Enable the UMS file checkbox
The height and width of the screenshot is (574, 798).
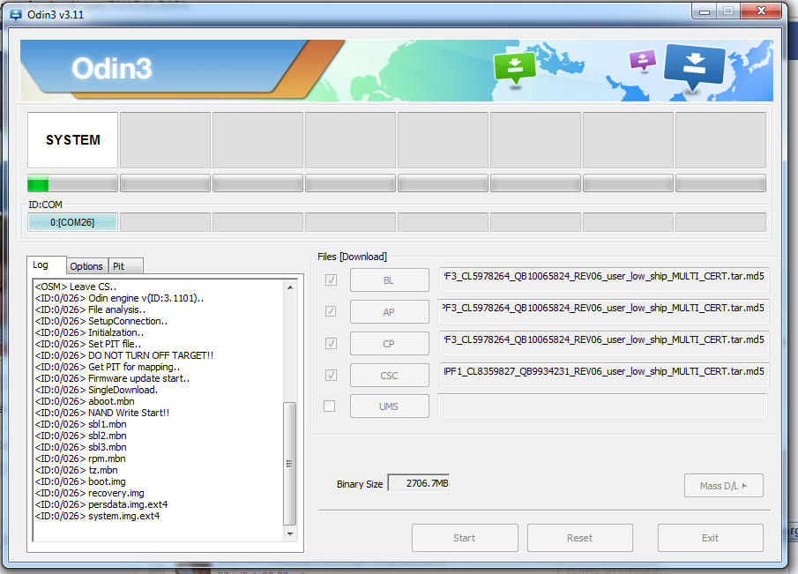330,406
